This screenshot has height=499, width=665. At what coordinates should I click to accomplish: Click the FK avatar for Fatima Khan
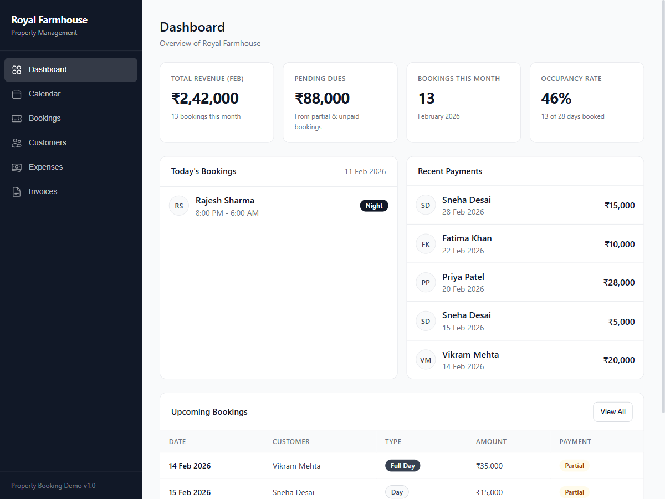point(426,244)
